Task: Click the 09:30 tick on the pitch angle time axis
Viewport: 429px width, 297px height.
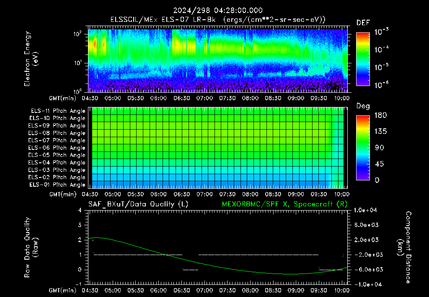Action: (319, 194)
